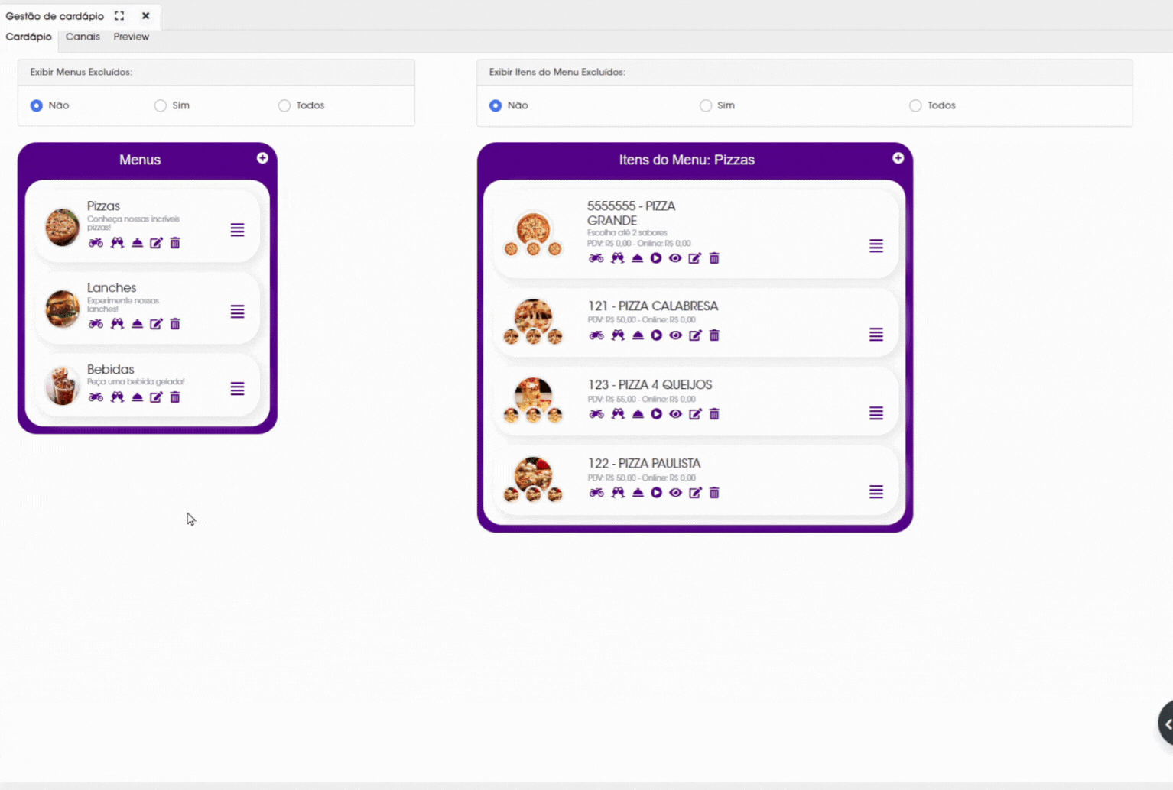The image size is (1173, 790).
Task: Open the hamburger handle on PIZZA CALABRESA
Action: pyautogui.click(x=876, y=335)
